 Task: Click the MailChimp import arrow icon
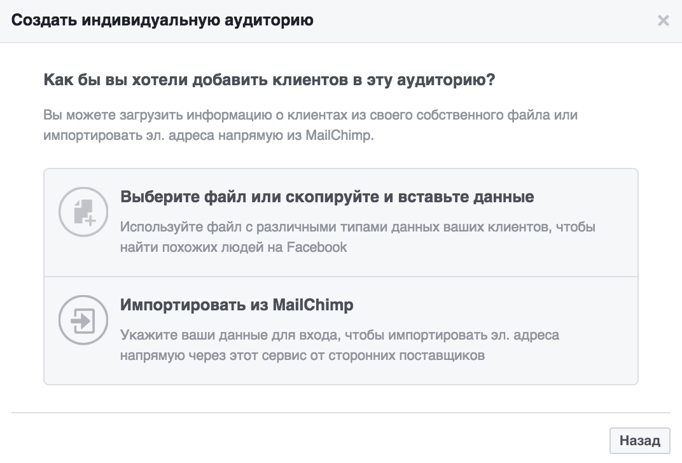pos(83,320)
